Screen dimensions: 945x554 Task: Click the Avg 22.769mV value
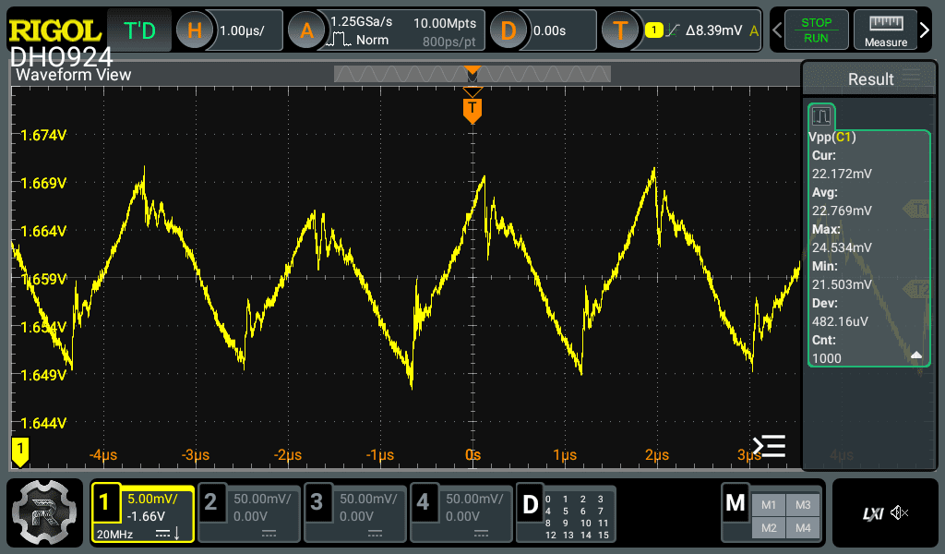[x=842, y=211]
